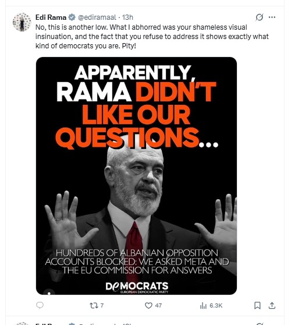This screenshot has height=325, width=295.
Task: Open the next post's avatar at bottom
Action: pos(22,323)
